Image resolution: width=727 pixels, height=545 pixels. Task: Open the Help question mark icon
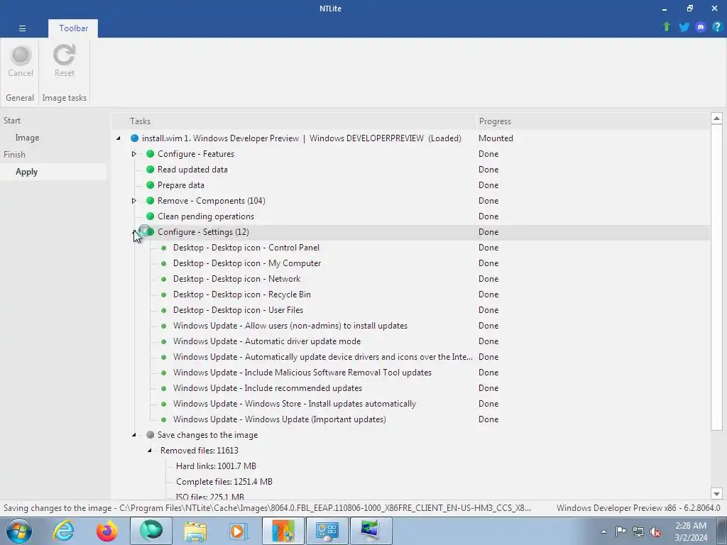click(717, 27)
